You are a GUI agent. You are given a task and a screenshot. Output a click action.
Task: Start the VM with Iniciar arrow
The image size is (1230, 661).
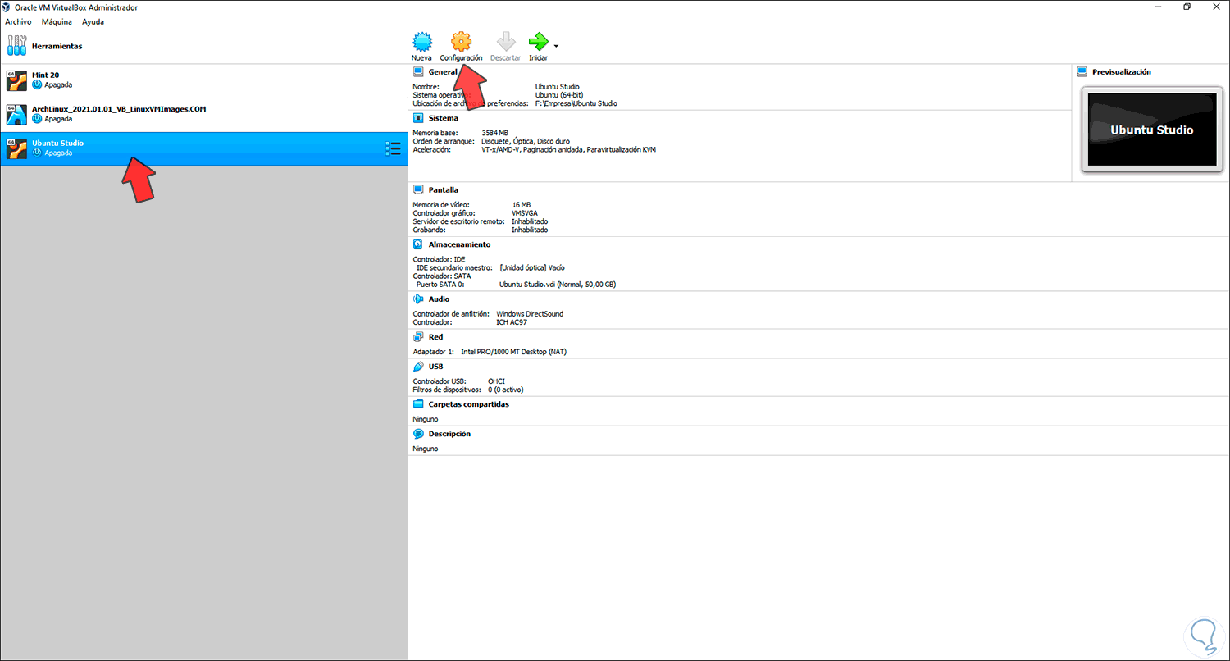click(x=538, y=41)
